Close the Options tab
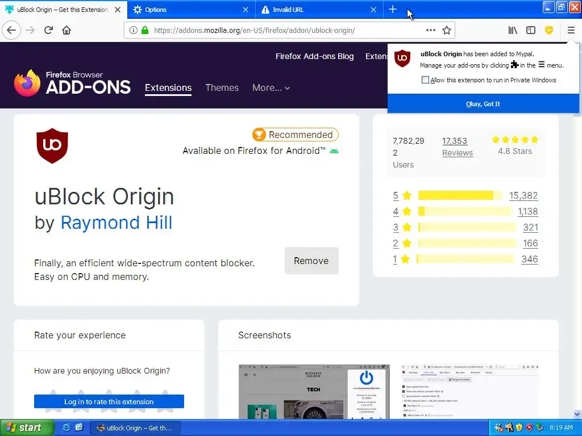This screenshot has height=436, width=582. (x=246, y=10)
